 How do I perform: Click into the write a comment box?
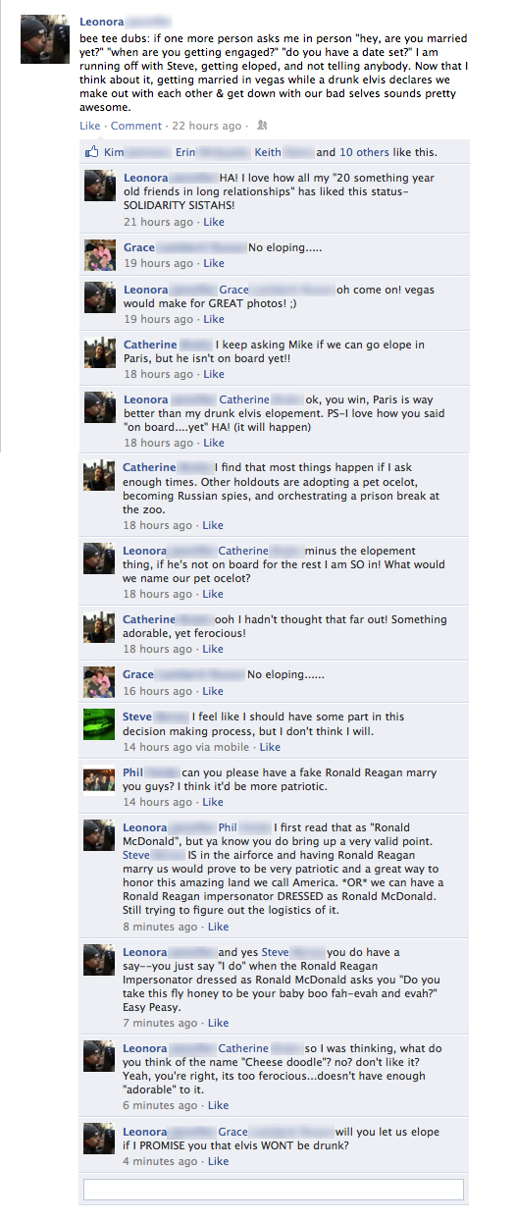pos(274,1189)
